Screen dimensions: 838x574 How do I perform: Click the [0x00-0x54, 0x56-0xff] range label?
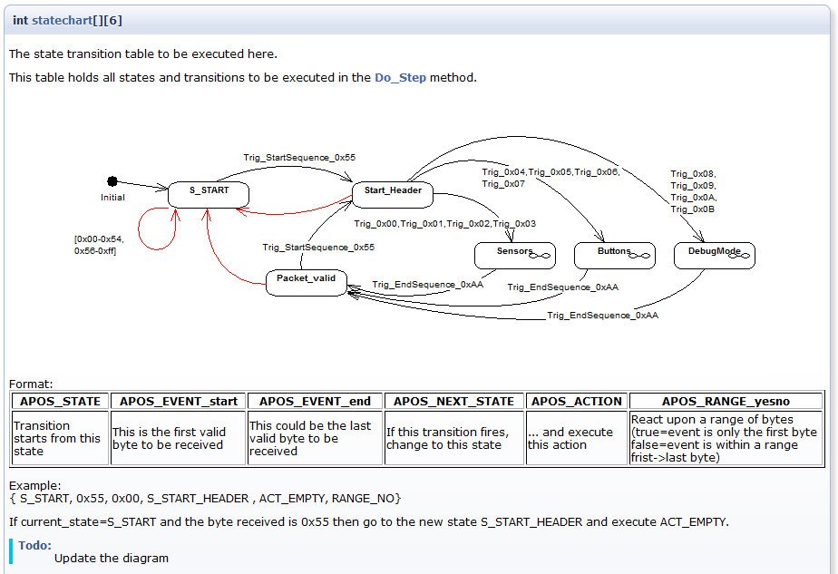point(99,245)
